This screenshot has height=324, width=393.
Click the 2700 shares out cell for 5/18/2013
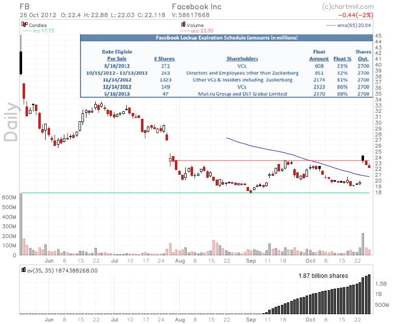coord(363,94)
